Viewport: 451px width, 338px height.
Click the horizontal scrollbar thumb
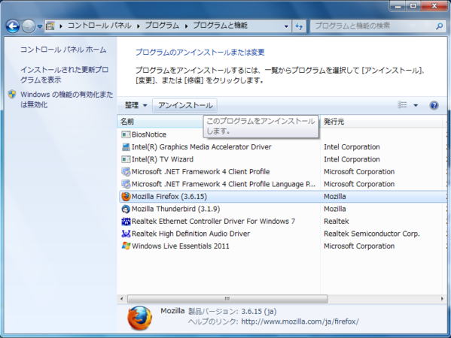click(227, 299)
